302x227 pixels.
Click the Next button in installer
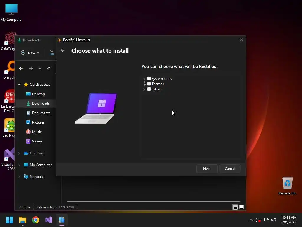(x=207, y=169)
